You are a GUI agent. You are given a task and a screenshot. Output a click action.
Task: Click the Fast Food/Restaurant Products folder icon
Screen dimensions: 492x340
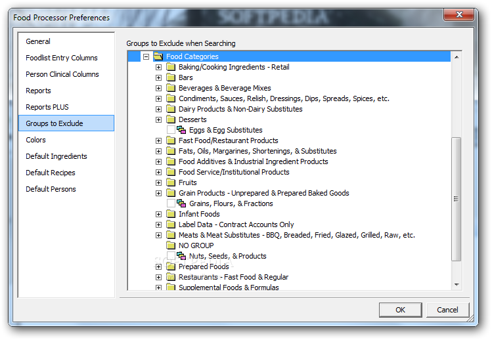[171, 140]
